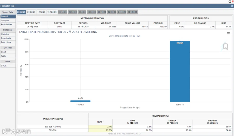234x136 pixels.
Task: Select the 13 12月23 meeting tab
Action: click(x=52, y=12)
